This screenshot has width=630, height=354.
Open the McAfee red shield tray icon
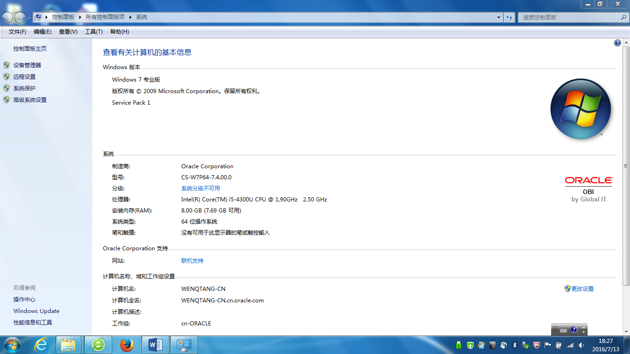[536, 345]
